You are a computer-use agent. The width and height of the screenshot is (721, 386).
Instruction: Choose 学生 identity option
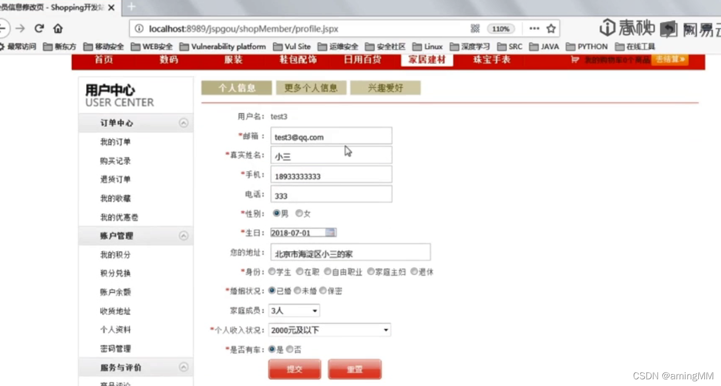(272, 272)
